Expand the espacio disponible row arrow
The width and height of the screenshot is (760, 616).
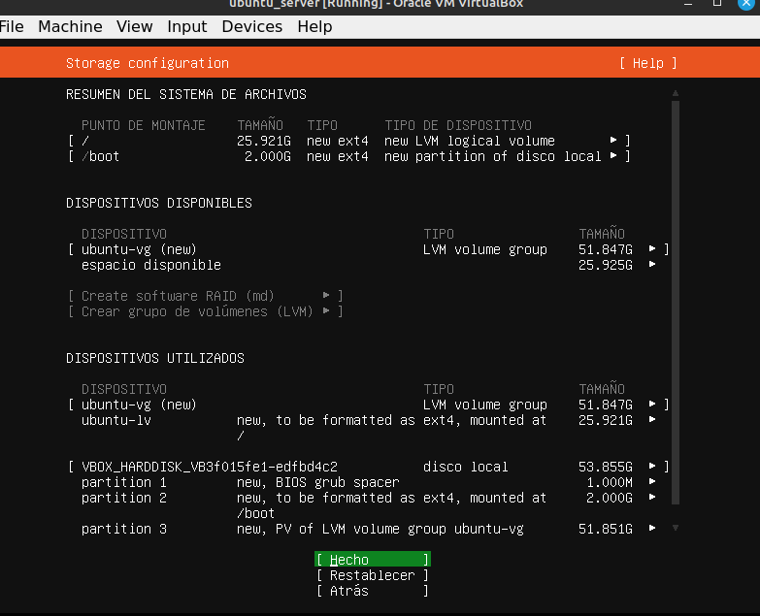click(x=652, y=265)
